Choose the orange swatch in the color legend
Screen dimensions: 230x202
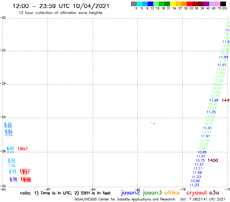184,4
